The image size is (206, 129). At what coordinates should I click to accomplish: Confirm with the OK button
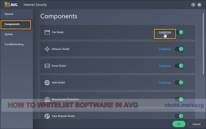(x=179, y=124)
